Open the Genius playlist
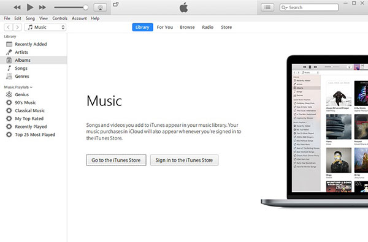 pos(22,94)
